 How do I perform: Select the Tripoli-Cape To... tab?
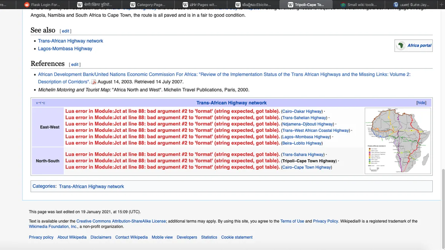pyautogui.click(x=305, y=5)
